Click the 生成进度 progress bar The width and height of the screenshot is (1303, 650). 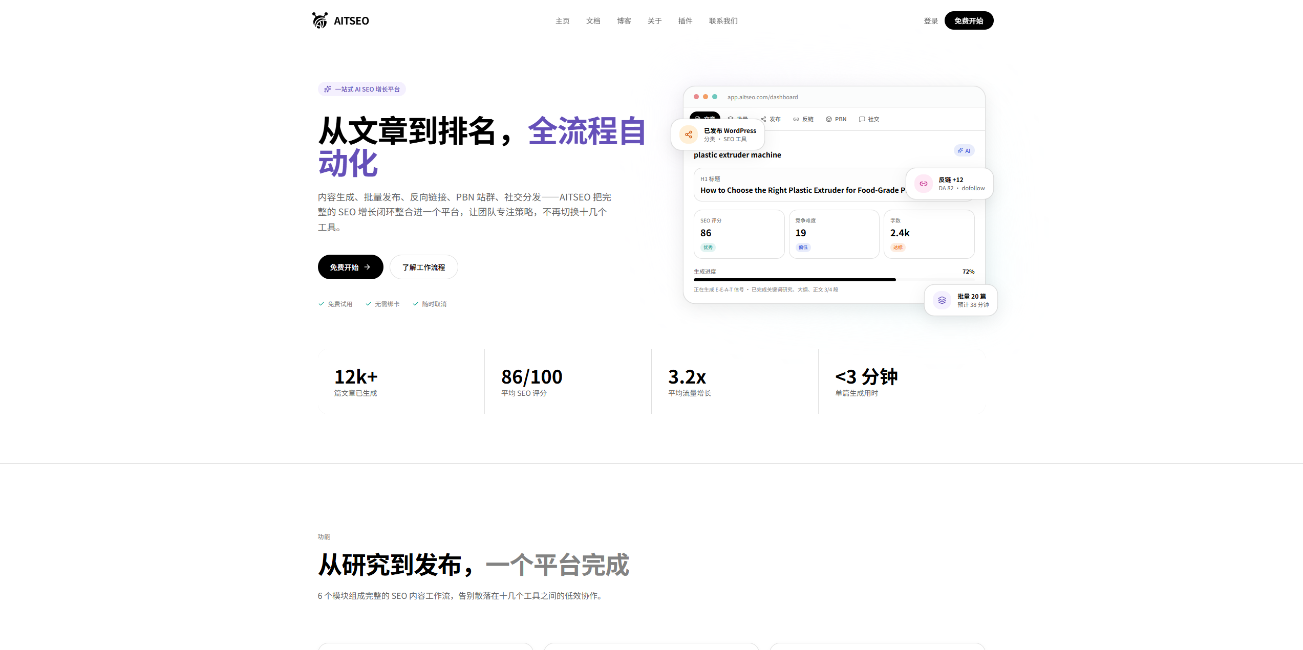834,280
